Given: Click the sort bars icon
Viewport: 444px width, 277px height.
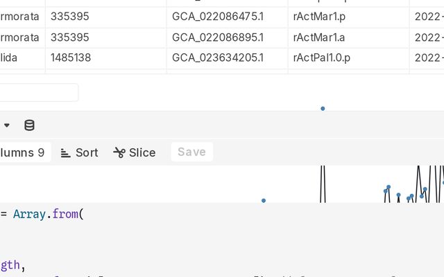Looking at the screenshot, I should pos(65,154).
